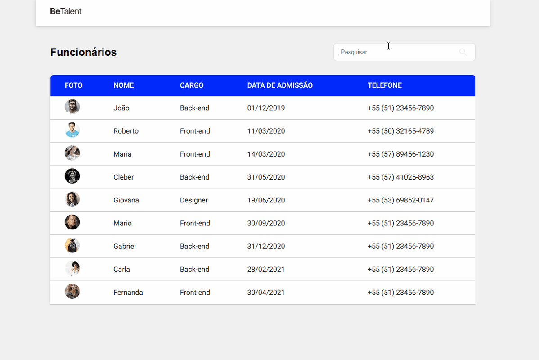Click admission date 30/09/2020
539x360 pixels.
point(266,223)
